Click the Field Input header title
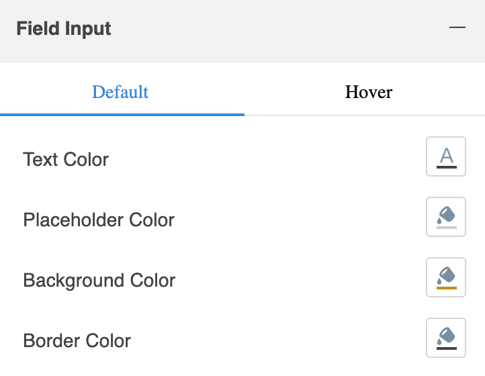The height and width of the screenshot is (376, 485). click(64, 29)
